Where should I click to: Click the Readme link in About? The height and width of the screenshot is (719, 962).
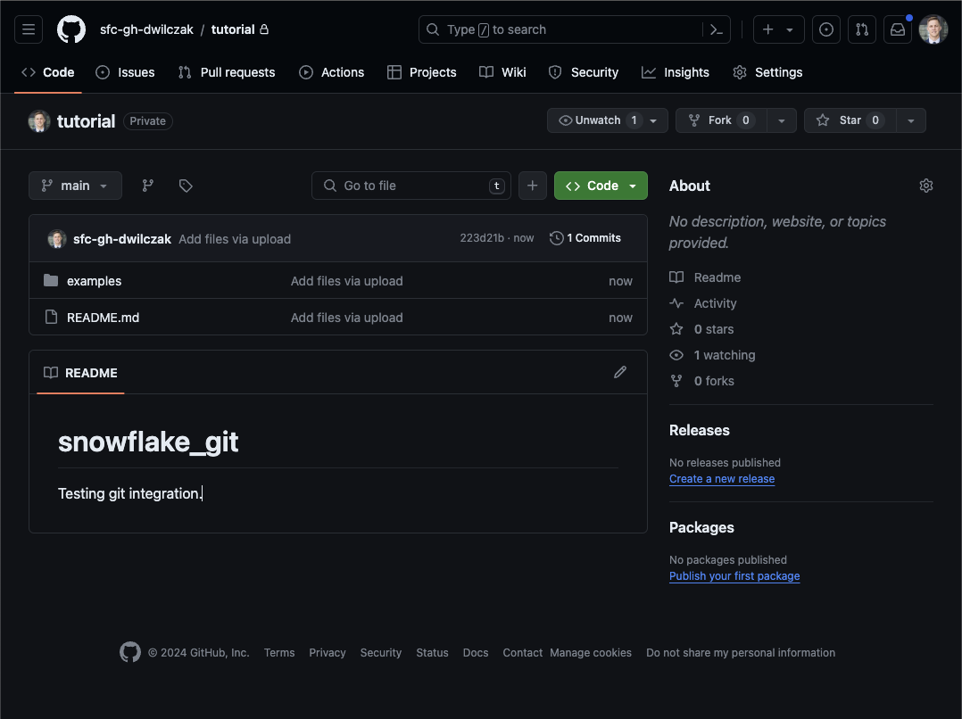[705, 277]
